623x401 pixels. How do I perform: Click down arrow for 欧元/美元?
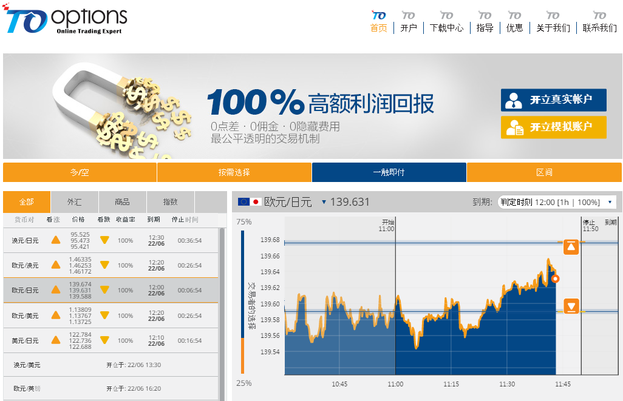pos(104,315)
